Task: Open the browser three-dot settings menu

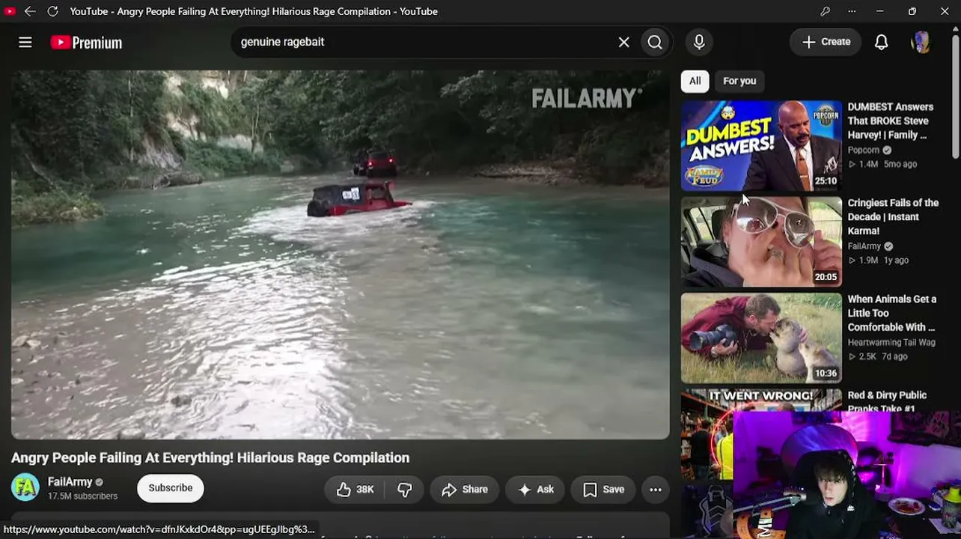Action: (x=852, y=11)
